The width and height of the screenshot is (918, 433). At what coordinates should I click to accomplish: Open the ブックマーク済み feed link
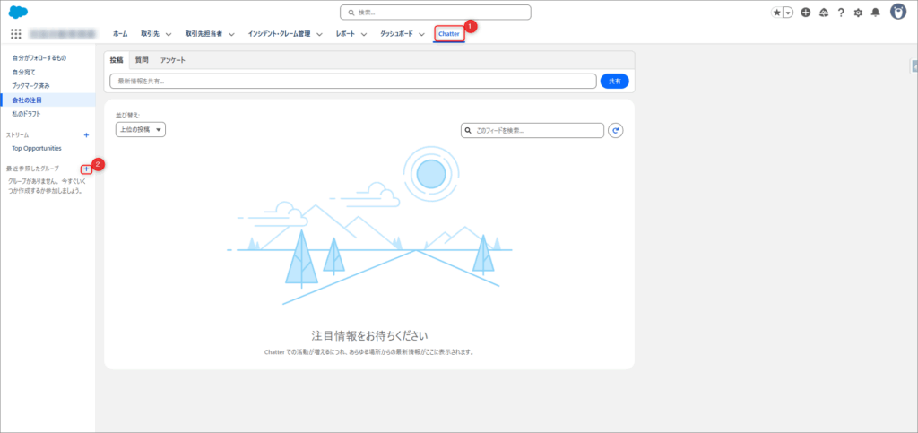pyautogui.click(x=30, y=85)
